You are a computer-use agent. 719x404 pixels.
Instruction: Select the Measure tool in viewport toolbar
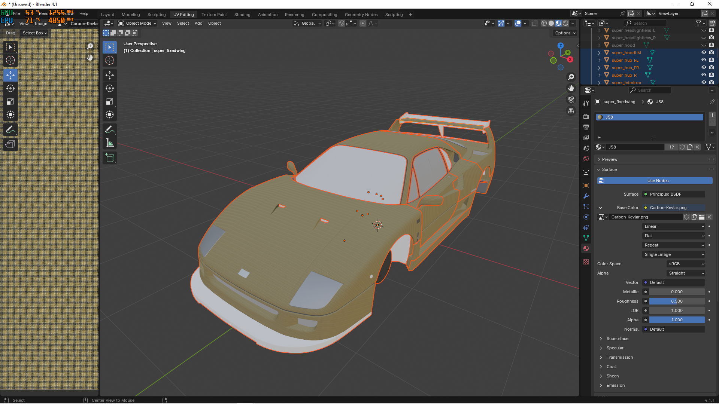pos(110,143)
